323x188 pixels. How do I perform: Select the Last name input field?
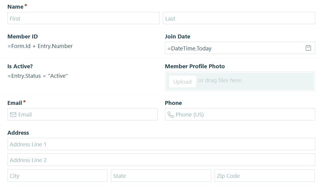(239, 18)
